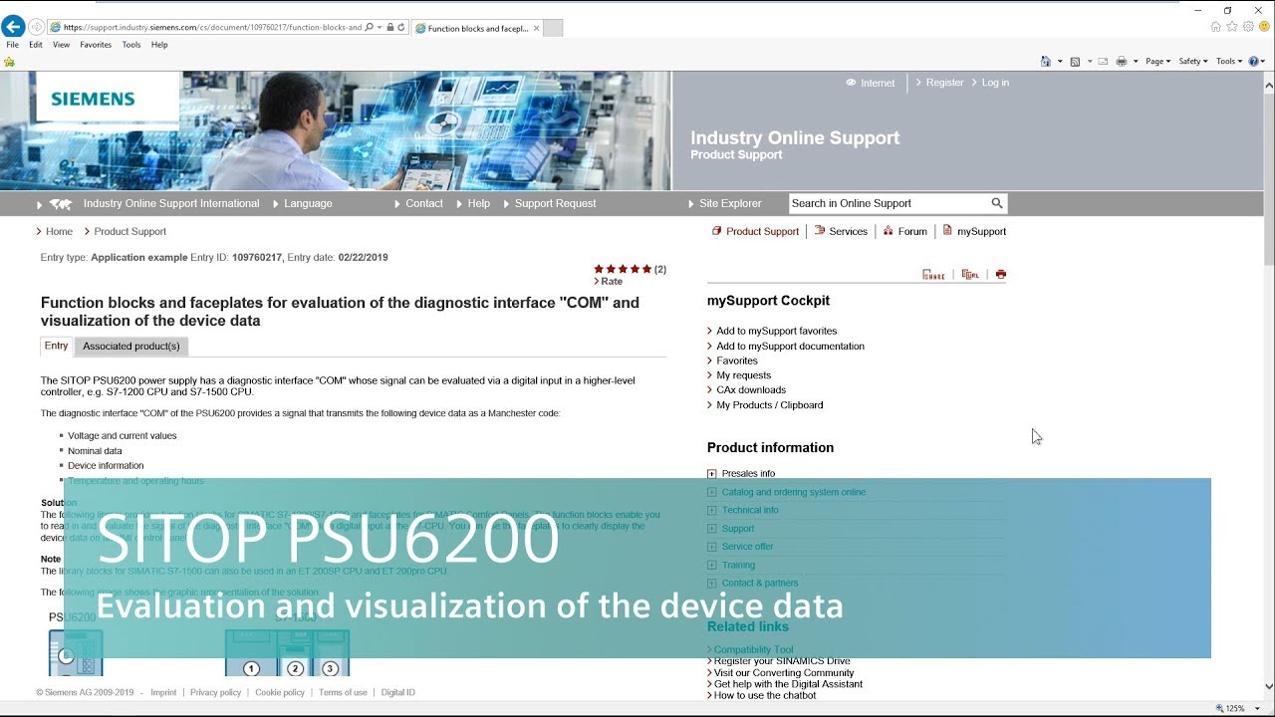Viewport: 1275px width, 717px height.
Task: Open the browser Home icon at top right
Action: (1215, 27)
